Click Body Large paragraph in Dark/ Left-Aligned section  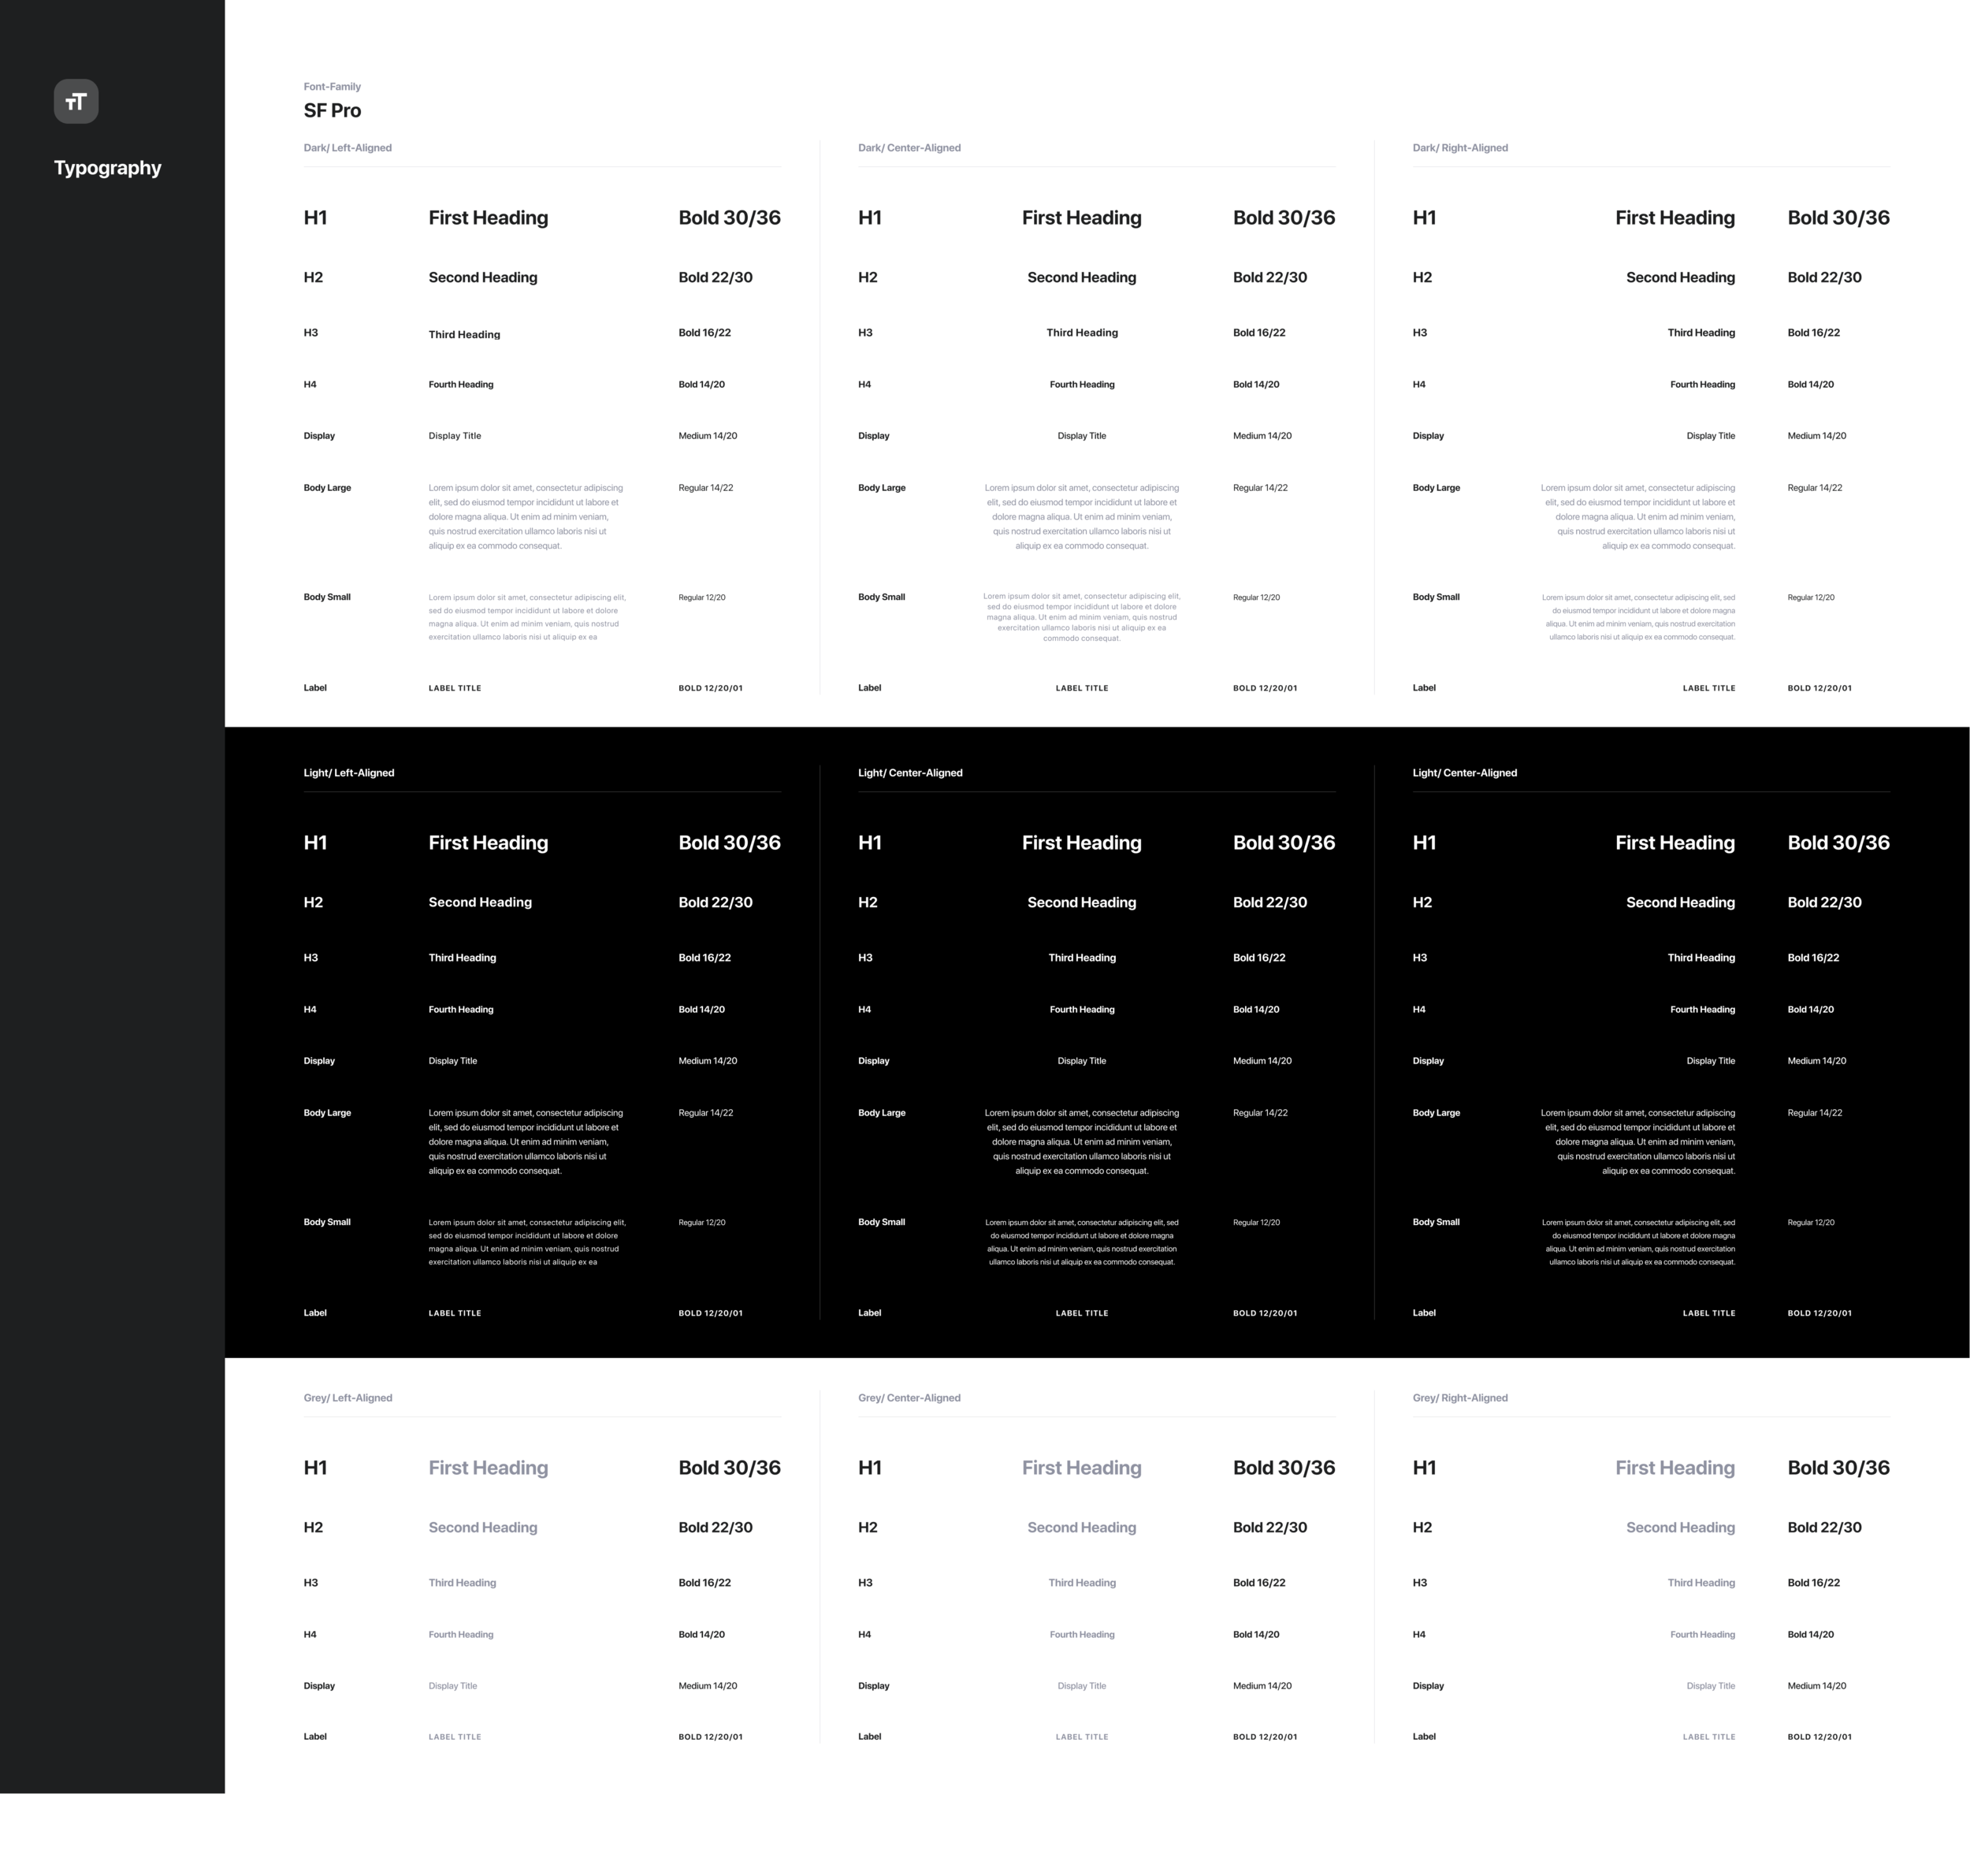(x=526, y=517)
